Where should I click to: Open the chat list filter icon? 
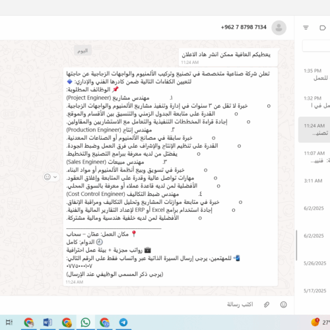(306, 28)
